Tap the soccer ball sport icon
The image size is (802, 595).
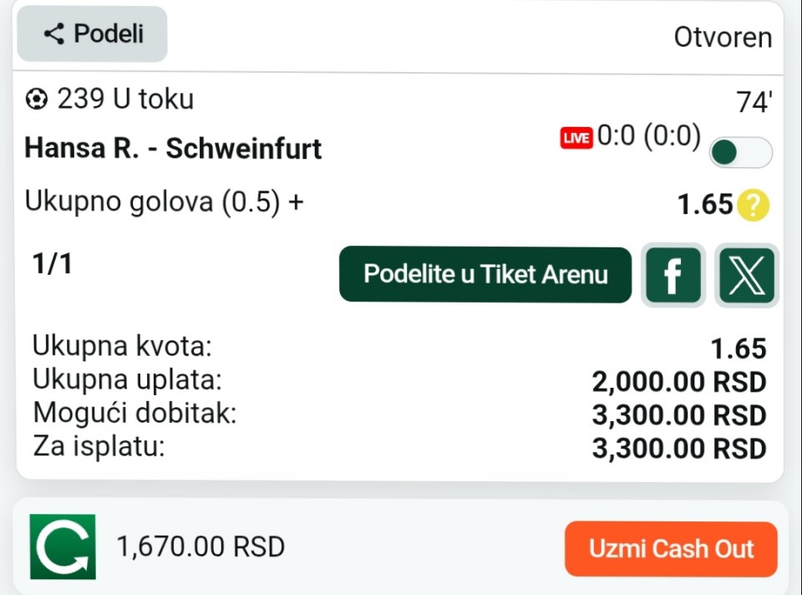(36, 100)
